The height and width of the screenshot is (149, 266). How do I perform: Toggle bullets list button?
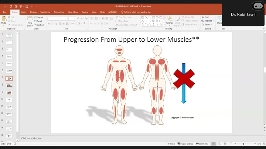point(92,18)
